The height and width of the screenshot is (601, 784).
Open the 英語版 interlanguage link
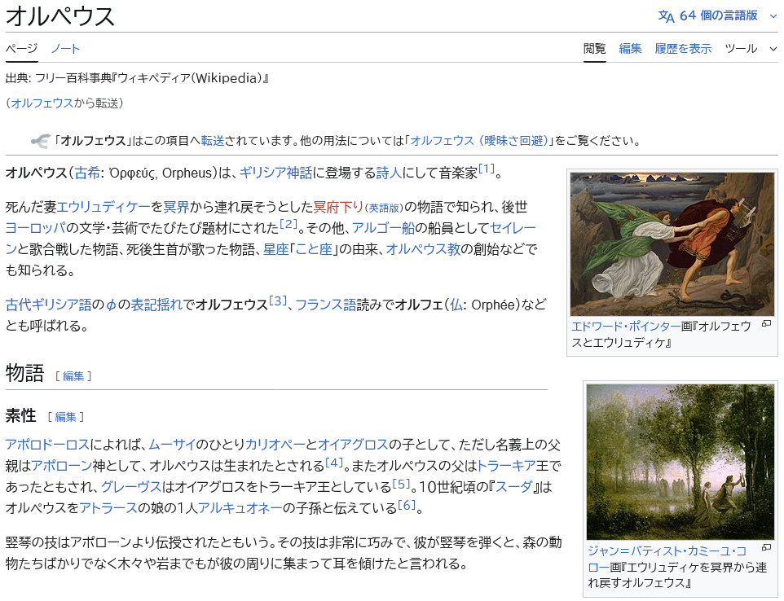[x=384, y=208]
